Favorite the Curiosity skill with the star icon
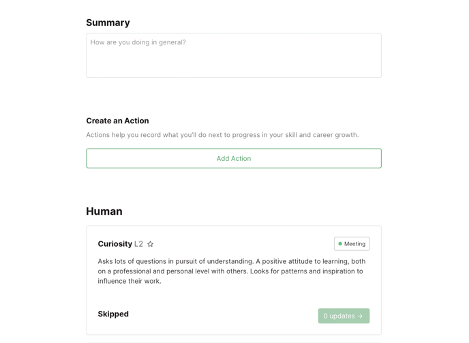The width and height of the screenshot is (469, 343). 151,244
